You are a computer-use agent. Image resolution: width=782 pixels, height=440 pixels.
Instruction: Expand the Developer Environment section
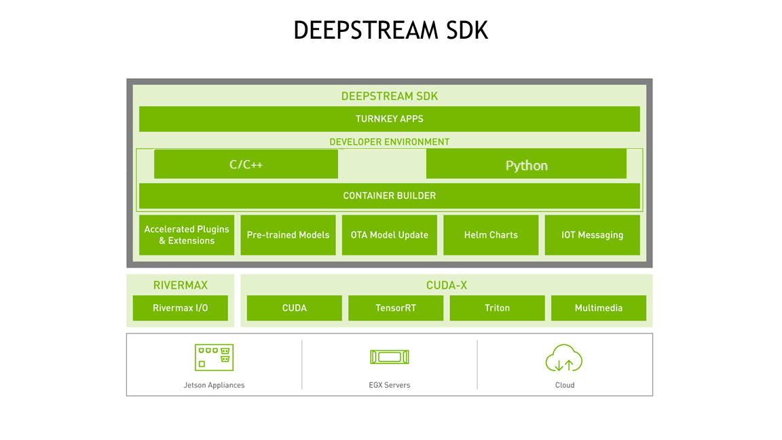389,141
